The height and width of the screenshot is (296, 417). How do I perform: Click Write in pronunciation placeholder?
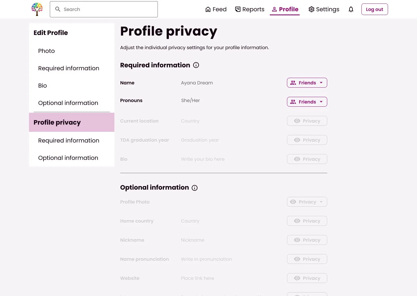(x=206, y=259)
